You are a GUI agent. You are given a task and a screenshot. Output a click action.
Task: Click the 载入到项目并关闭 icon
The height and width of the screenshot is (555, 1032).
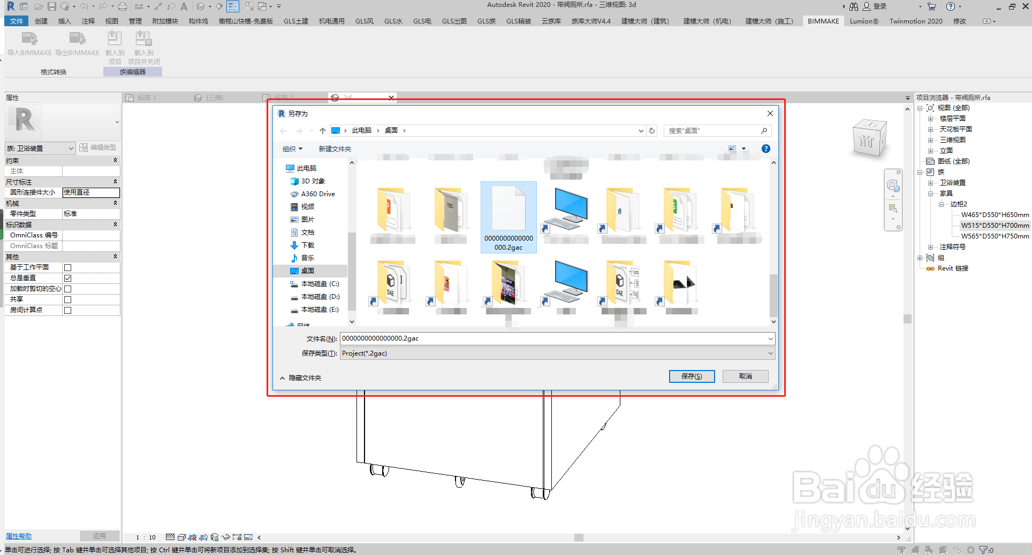click(143, 38)
